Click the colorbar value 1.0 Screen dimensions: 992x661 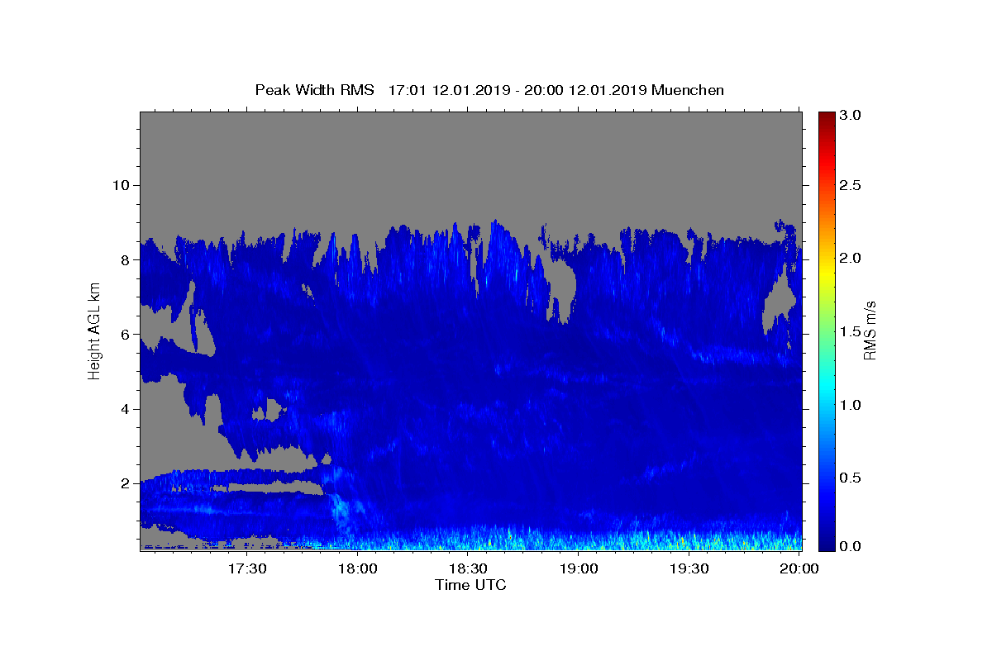click(851, 405)
